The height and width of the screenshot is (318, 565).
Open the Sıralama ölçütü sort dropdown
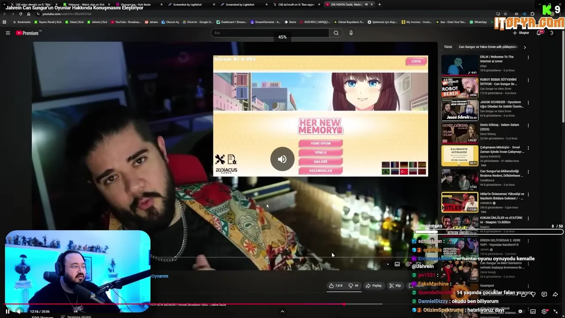click(x=76, y=317)
